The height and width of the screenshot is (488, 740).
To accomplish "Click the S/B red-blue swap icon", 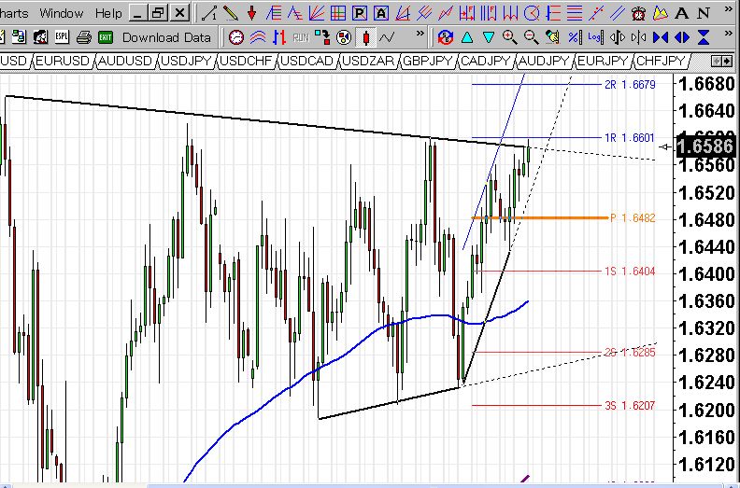I will coord(445,36).
